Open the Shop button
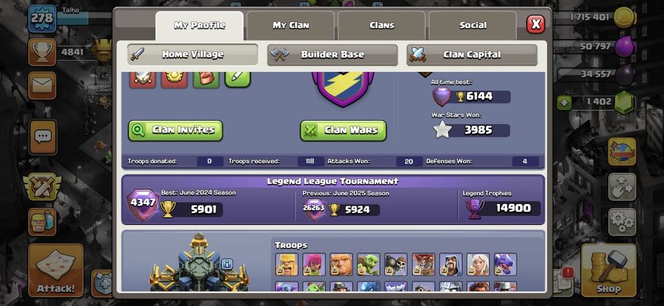The image size is (664, 306). [608, 270]
